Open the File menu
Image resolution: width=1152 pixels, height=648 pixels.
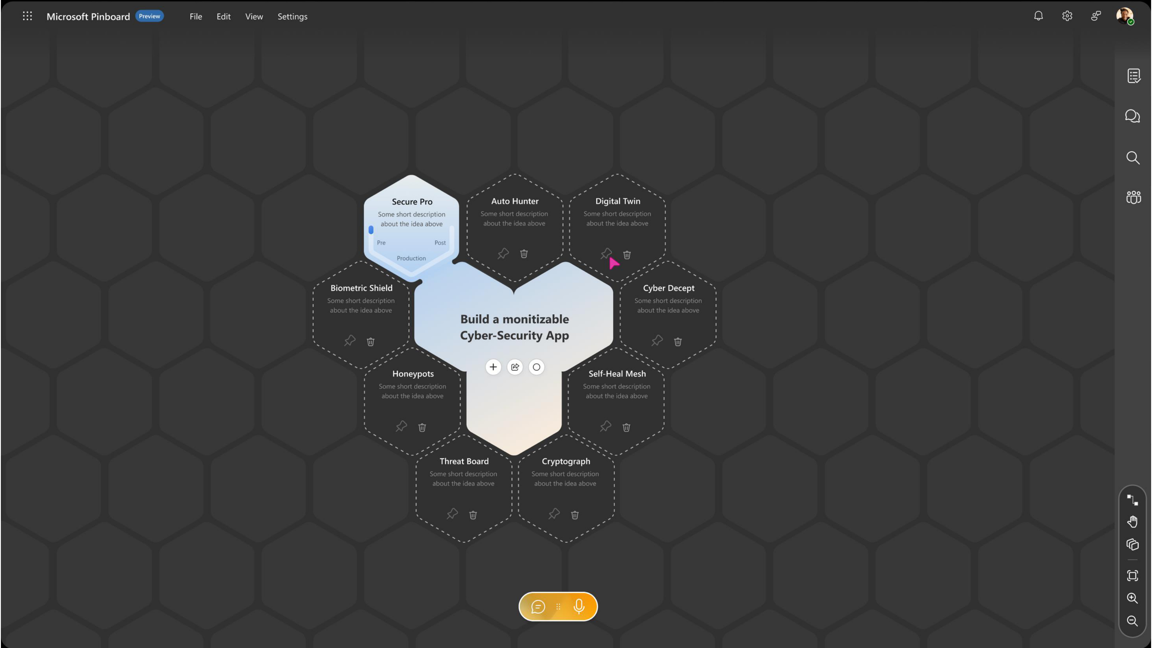point(196,16)
